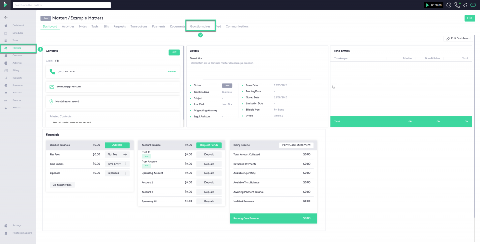Screen dimensions: 480x244
Task: Open the chat messages icon
Action: click(x=472, y=5)
